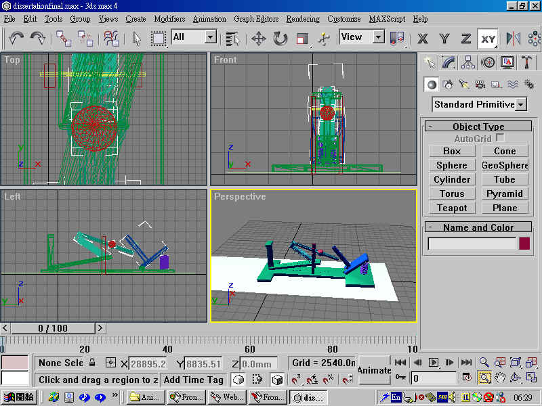Click the object color swatch
Viewport: 542px width, 406px height.
tap(524, 244)
